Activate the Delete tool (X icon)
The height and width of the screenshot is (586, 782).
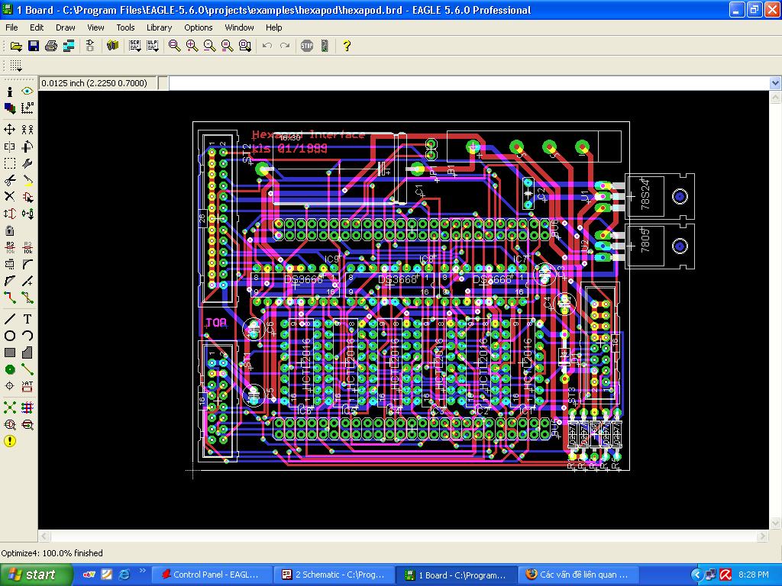click(10, 197)
